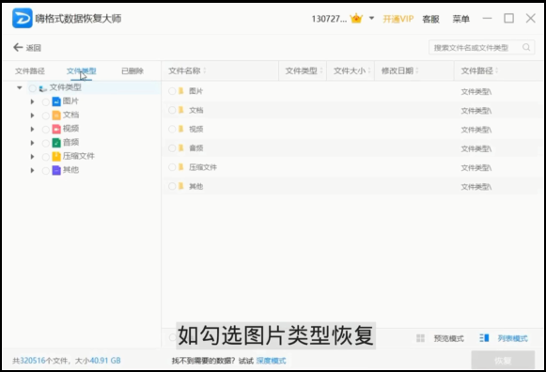This screenshot has width=546, height=372.
Task: Expand the 压缩文件 tree node
Action: (x=32, y=157)
